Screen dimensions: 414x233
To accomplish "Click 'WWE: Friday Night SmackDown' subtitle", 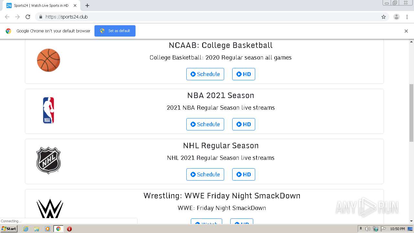I will (x=222, y=208).
